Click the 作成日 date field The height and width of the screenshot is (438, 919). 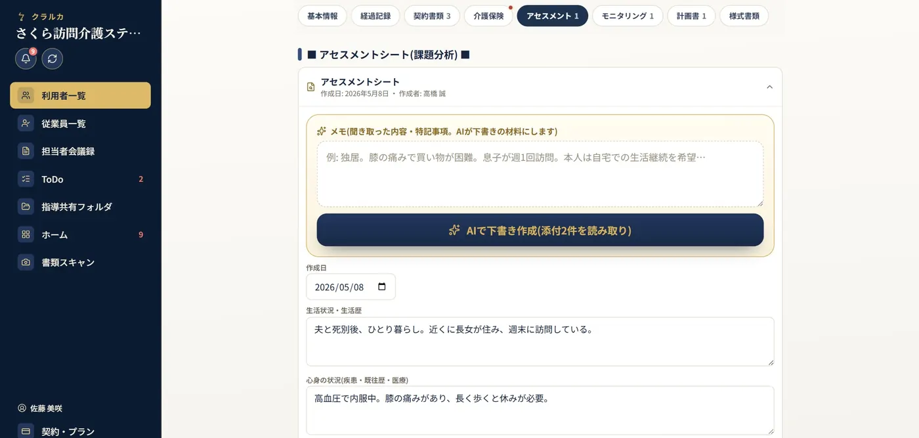click(351, 287)
